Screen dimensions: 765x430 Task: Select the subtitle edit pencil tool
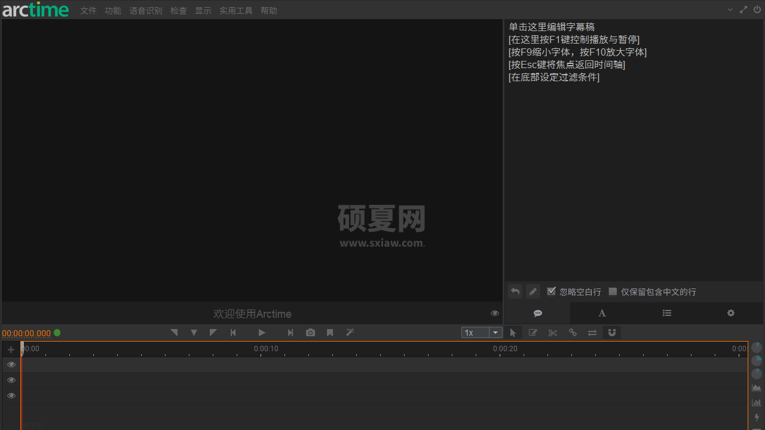click(x=533, y=333)
